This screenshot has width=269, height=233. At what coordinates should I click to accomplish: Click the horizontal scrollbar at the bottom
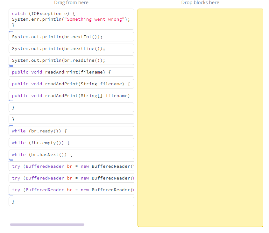pyautogui.click(x=47, y=224)
